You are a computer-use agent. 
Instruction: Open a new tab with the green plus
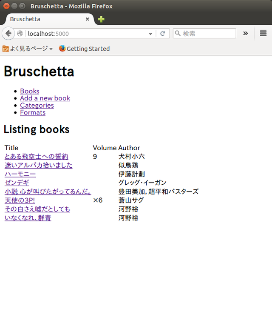(x=101, y=19)
